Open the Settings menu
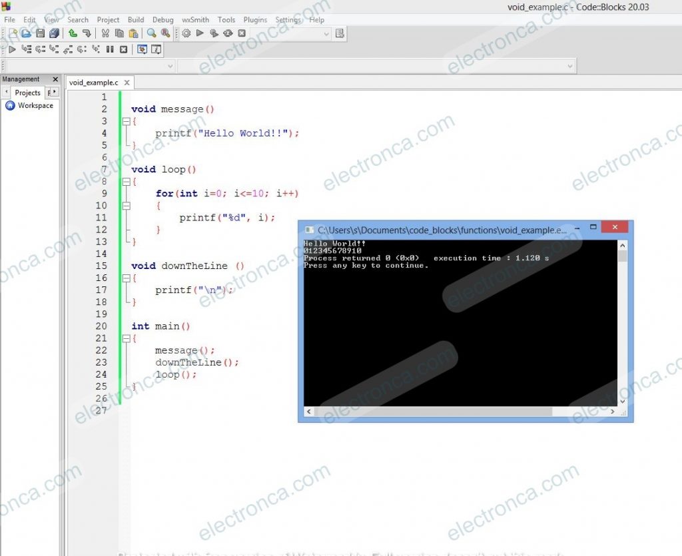This screenshot has width=682, height=556. coord(288,20)
